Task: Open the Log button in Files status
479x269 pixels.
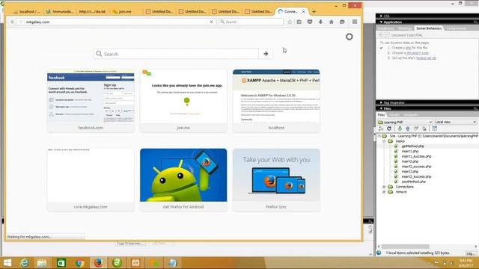Action: click(x=471, y=253)
